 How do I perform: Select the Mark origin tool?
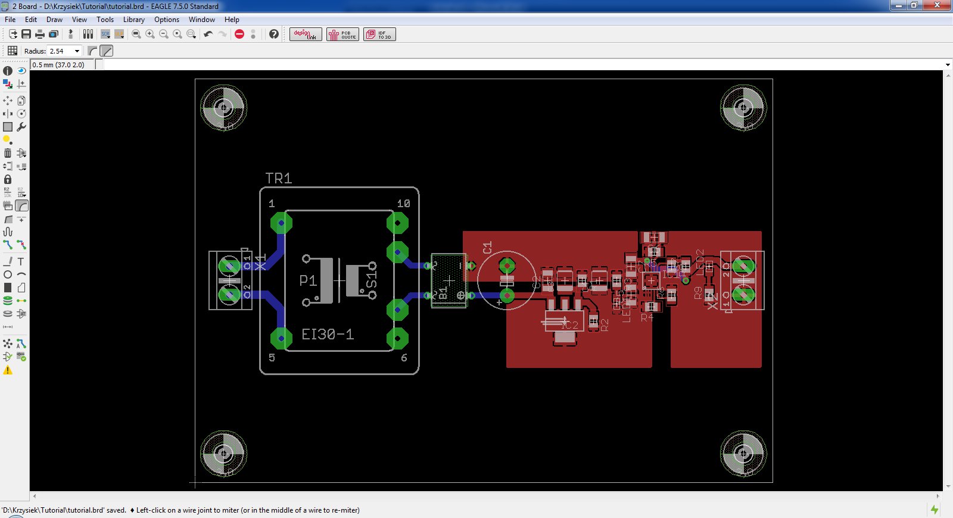(21, 84)
